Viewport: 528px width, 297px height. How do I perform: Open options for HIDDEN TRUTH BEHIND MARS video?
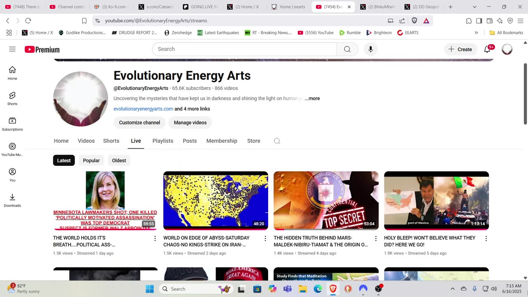point(376,238)
